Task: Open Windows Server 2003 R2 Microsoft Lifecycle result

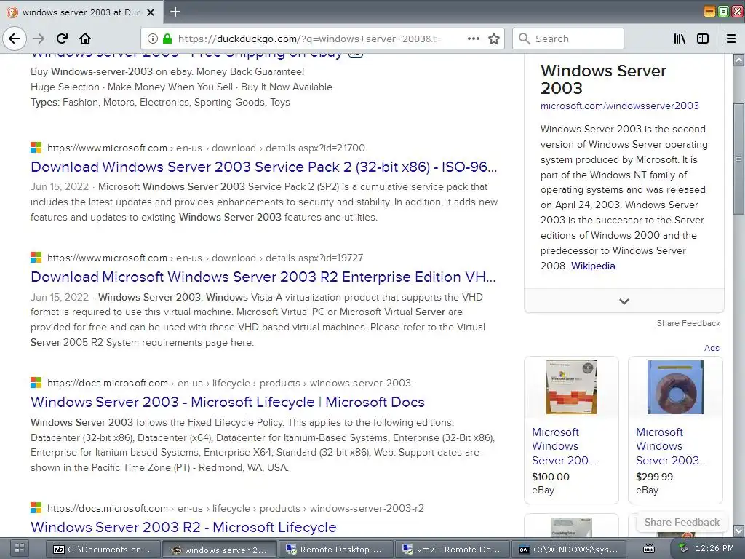Action: (x=183, y=527)
